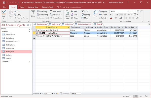The width and height of the screenshot is (151, 98).
Task: Click the Filter funnel icon
Action: (x=33, y=13)
